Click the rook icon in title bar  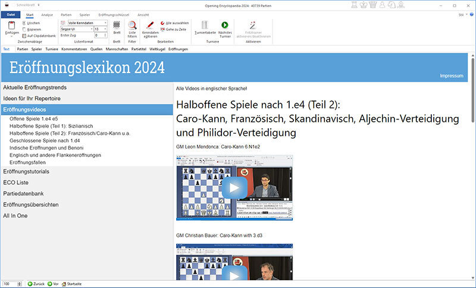(x=354, y=5)
